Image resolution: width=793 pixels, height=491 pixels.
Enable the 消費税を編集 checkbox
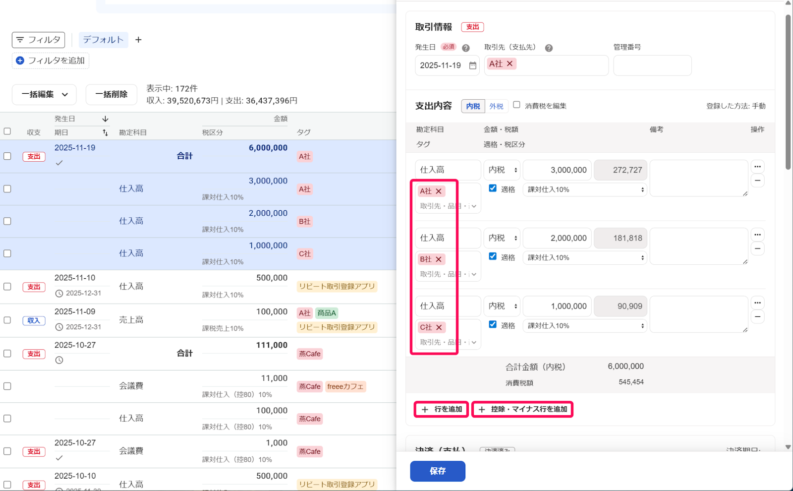coord(516,105)
